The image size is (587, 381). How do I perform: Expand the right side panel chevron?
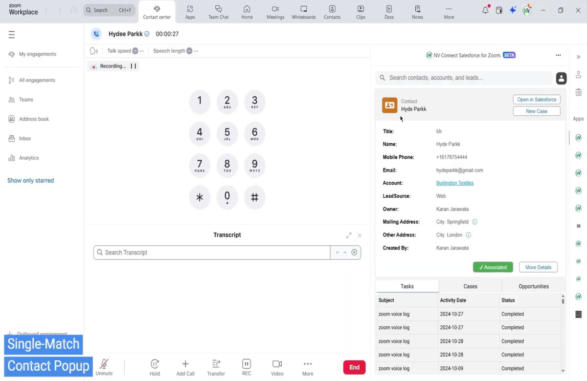578,57
